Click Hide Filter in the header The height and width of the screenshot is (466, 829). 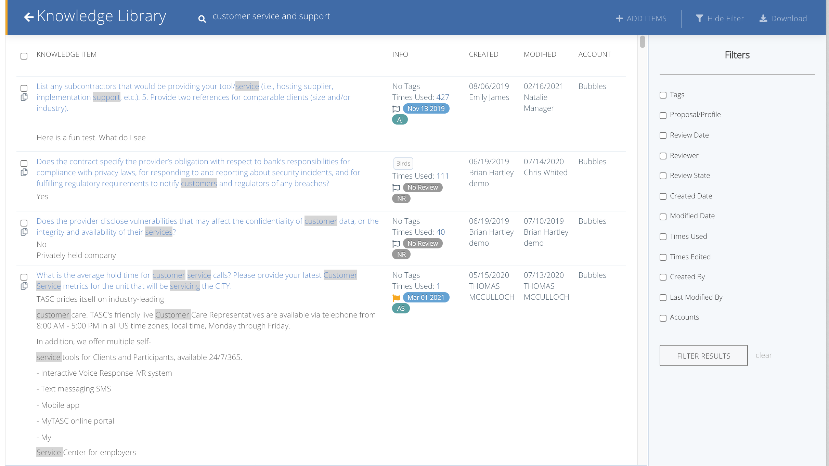click(720, 18)
